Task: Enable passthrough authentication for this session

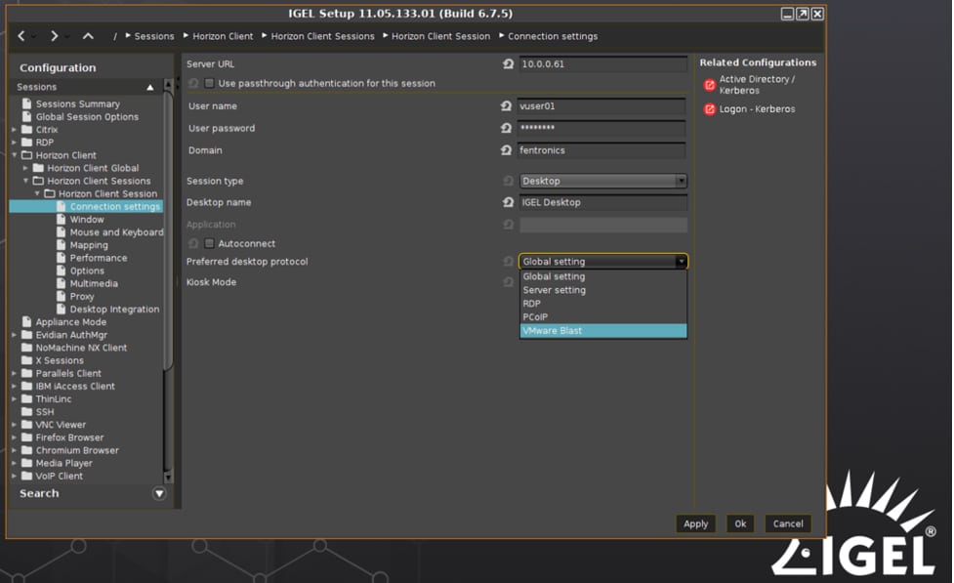Action: coord(209,83)
